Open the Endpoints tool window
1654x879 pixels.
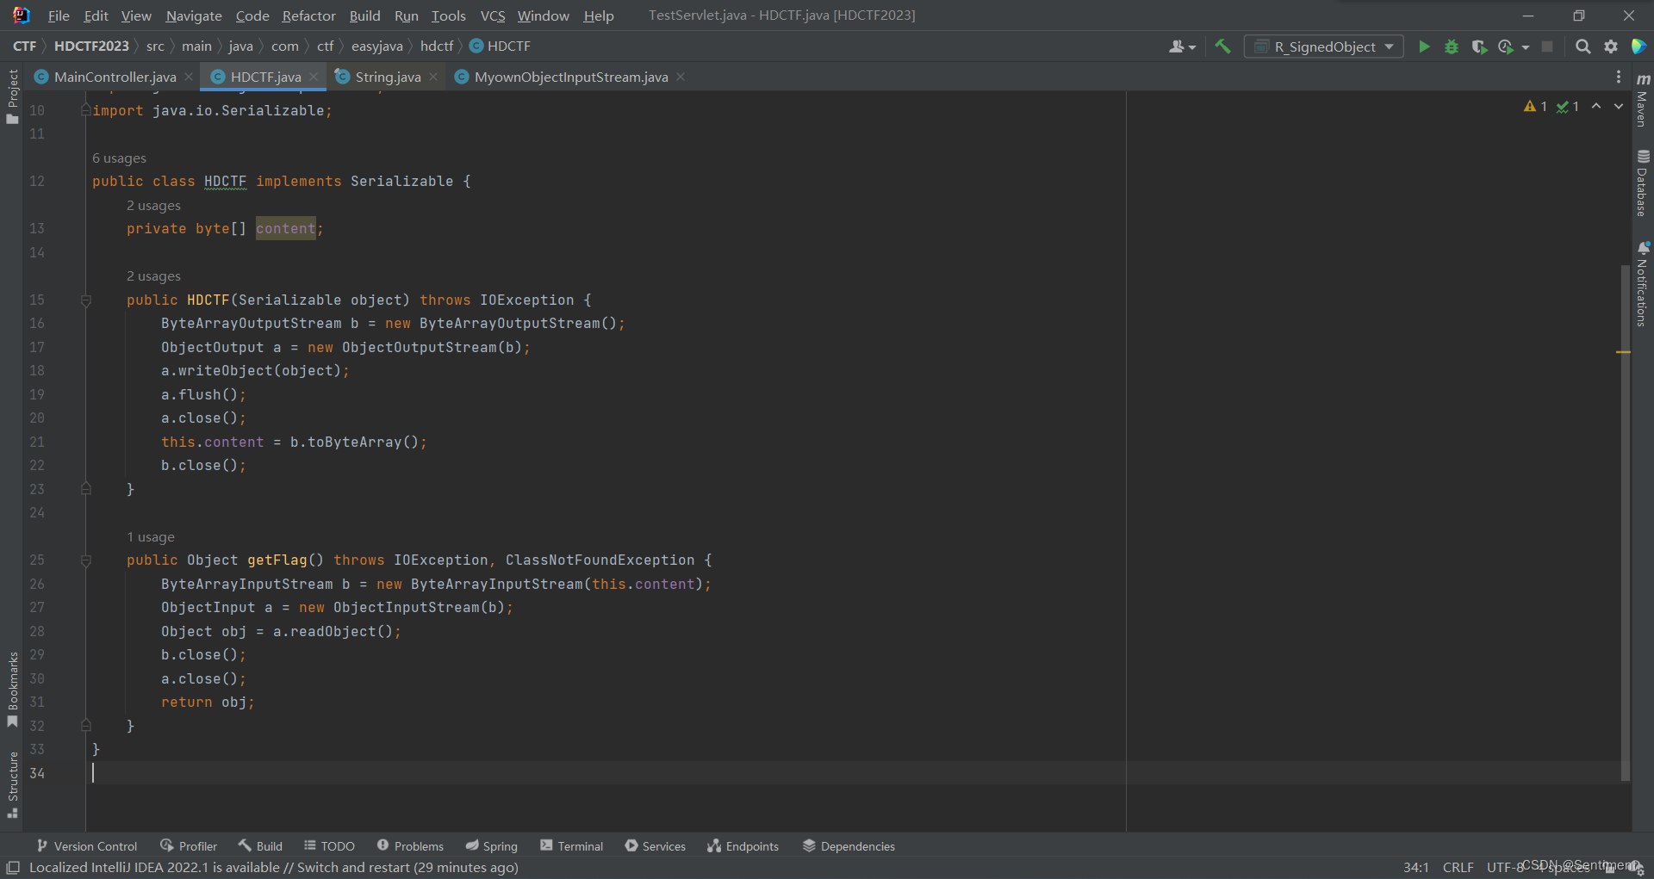tap(743, 846)
